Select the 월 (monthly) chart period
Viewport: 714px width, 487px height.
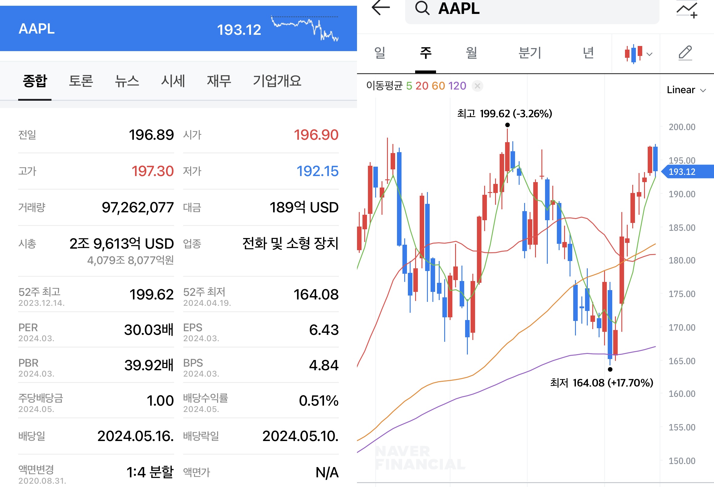471,53
